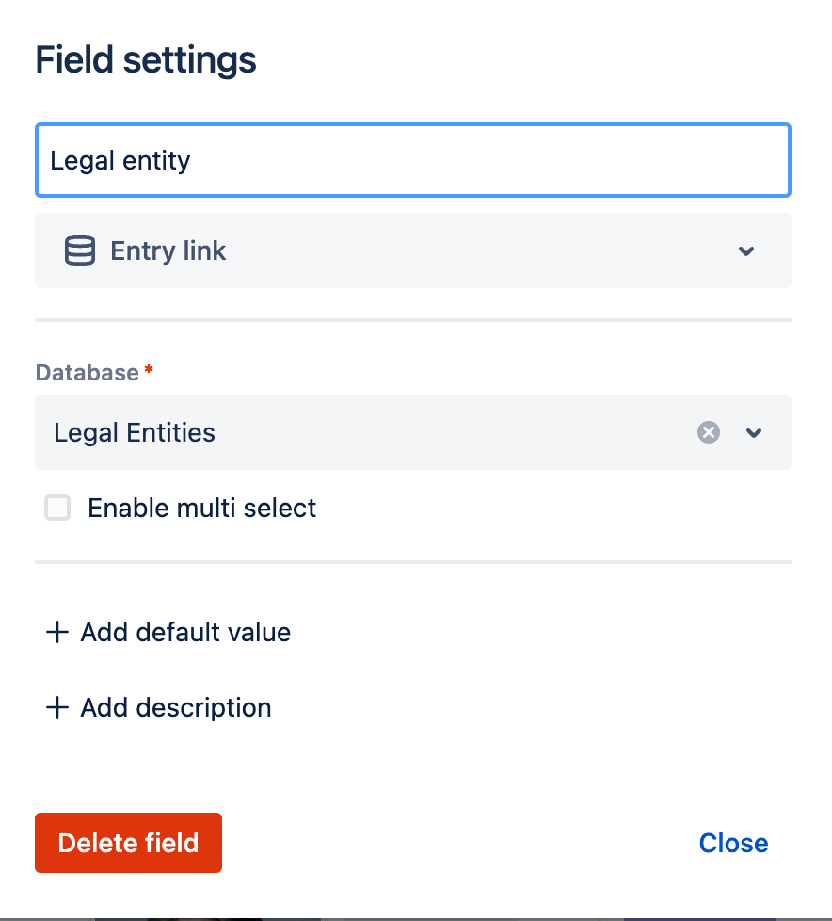Expand the Entry link field type chevron
This screenshot has height=921, width=832.
pyautogui.click(x=746, y=251)
